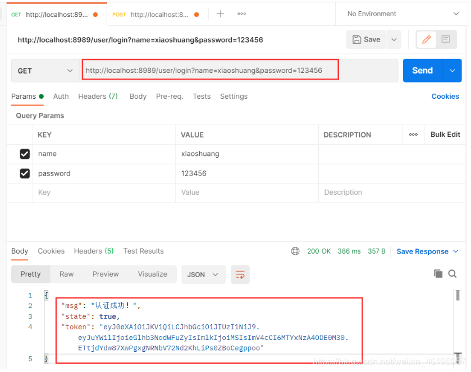Uncheck the password query parameter
The height and width of the screenshot is (372, 471).
(25, 173)
